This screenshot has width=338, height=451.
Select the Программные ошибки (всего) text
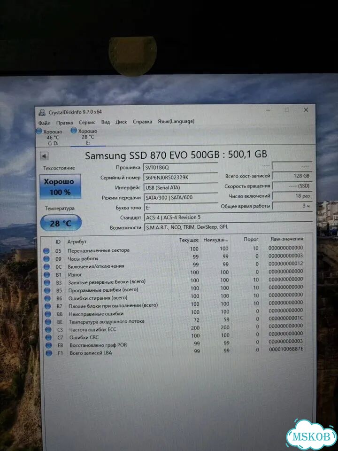click(103, 290)
